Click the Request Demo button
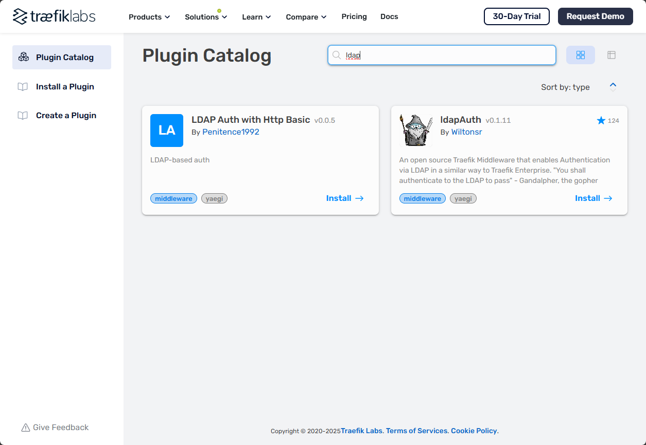646x445 pixels. 595,16
